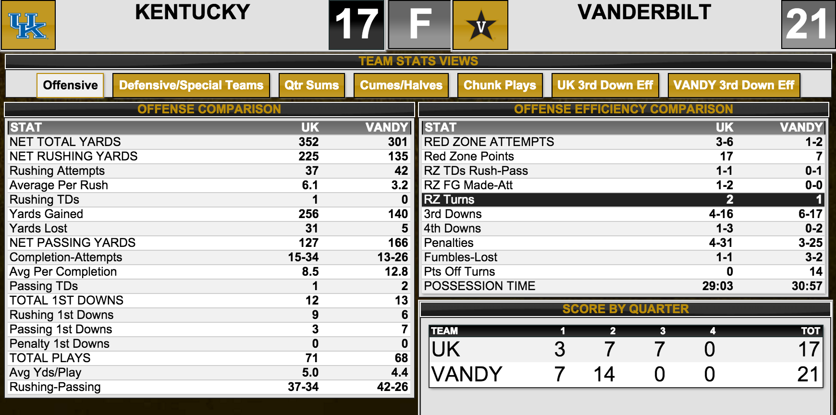Open the Chunk Plays view
Screen dimensions: 836x415
coord(500,85)
